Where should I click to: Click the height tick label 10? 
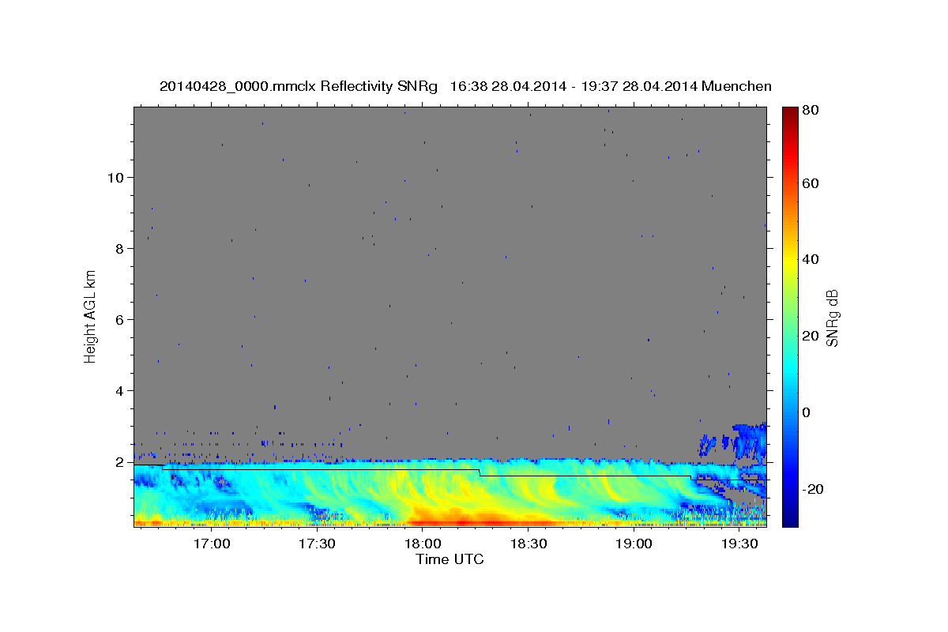115,178
